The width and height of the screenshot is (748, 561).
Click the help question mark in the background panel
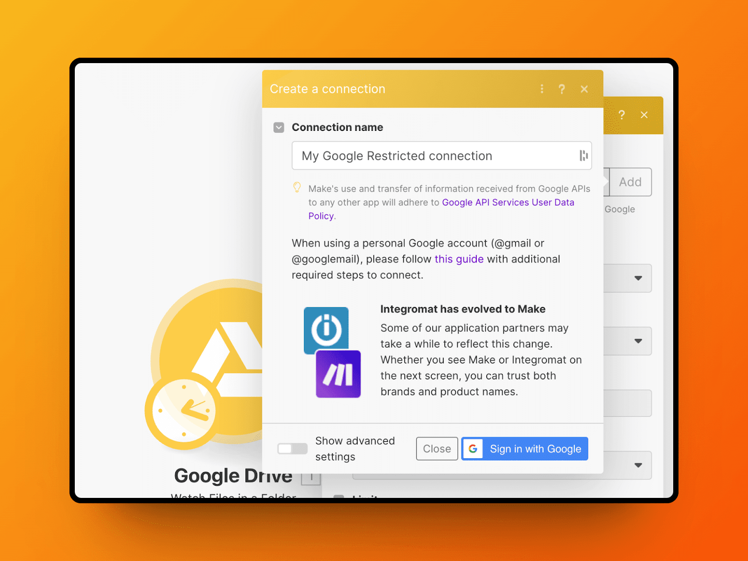coord(621,115)
